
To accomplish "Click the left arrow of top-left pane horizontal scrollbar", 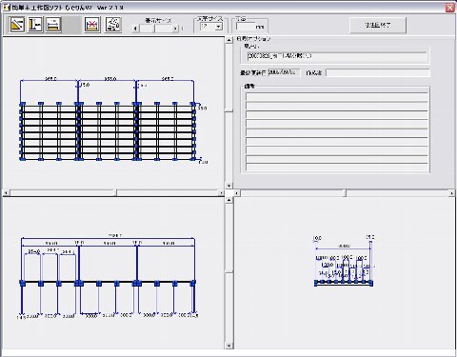I will [6, 193].
